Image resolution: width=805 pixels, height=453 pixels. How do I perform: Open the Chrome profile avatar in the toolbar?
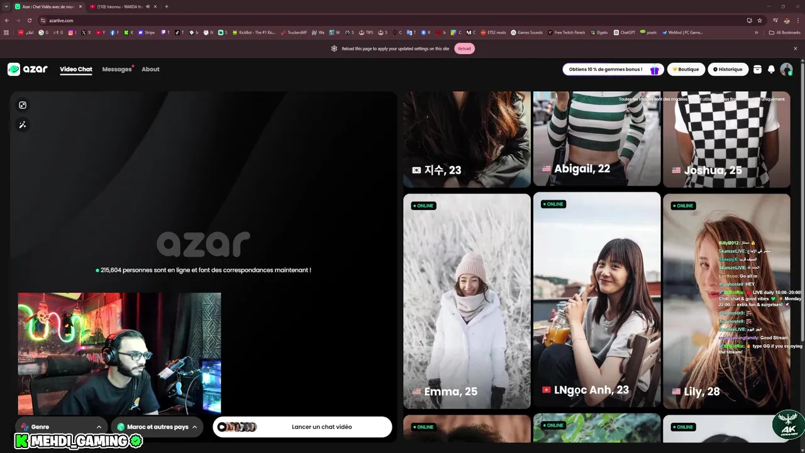[x=787, y=20]
